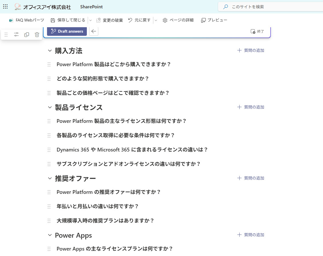The image size is (323, 256).
Task: Open question Dynamics 365 や Microsoft 365 の違い
Action: 132,149
